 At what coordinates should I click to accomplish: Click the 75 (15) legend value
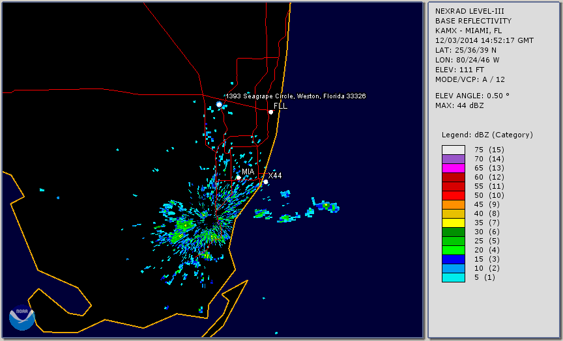tap(489, 150)
